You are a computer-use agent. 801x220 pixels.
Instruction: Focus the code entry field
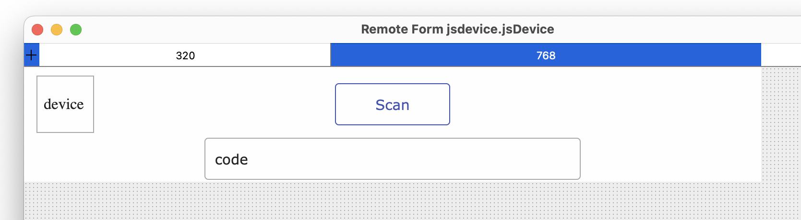click(393, 159)
